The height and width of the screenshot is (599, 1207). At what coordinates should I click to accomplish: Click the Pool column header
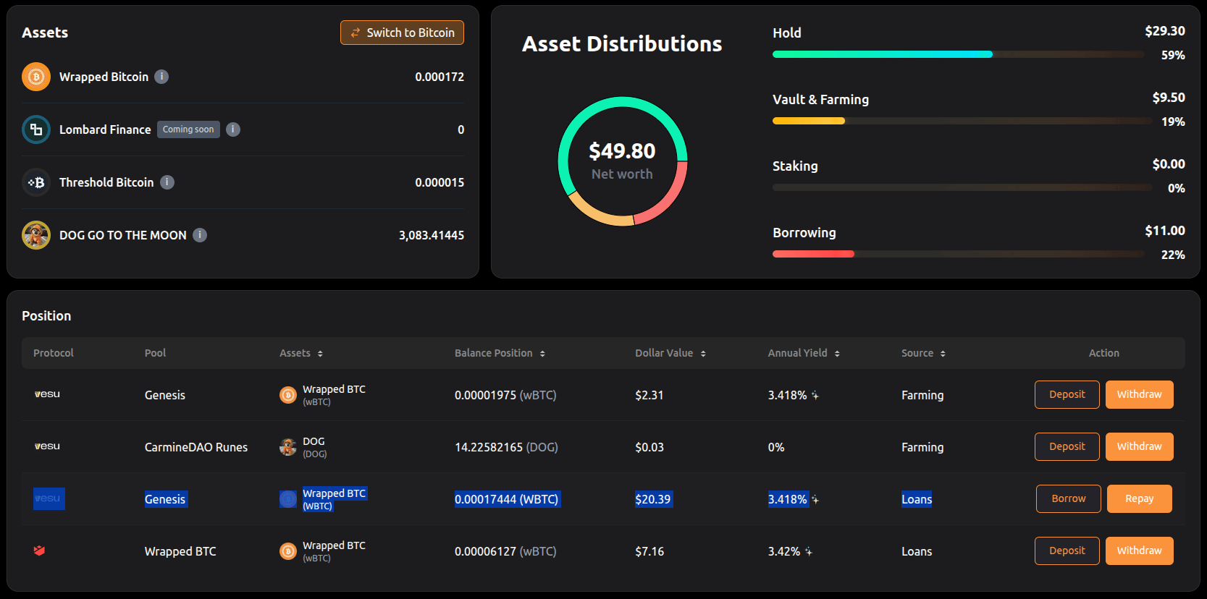(x=155, y=353)
